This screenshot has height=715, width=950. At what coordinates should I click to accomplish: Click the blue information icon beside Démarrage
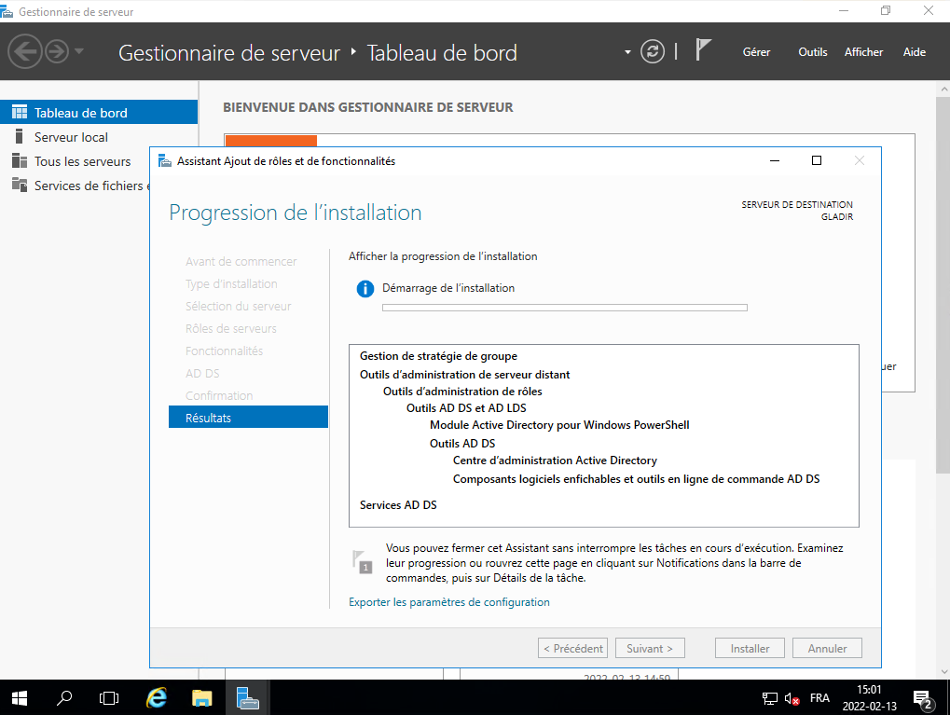tap(365, 289)
